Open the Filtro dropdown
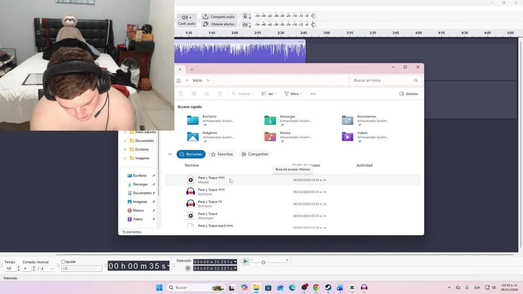The image size is (523, 294). [x=293, y=94]
